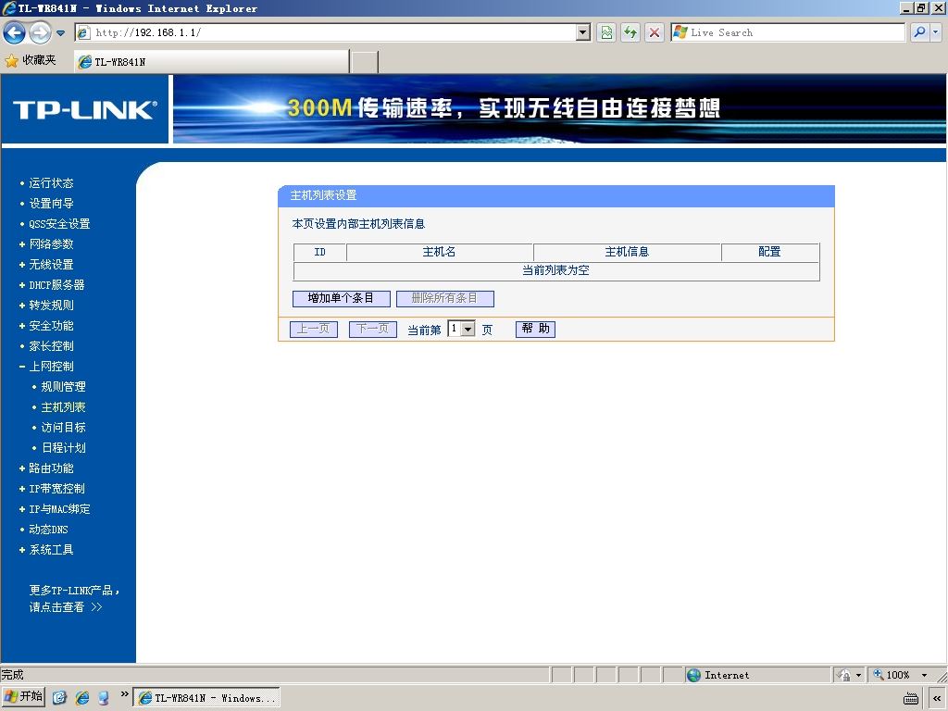This screenshot has width=948, height=711.
Task: Open 家长控制 in the sidebar
Action: 52,346
